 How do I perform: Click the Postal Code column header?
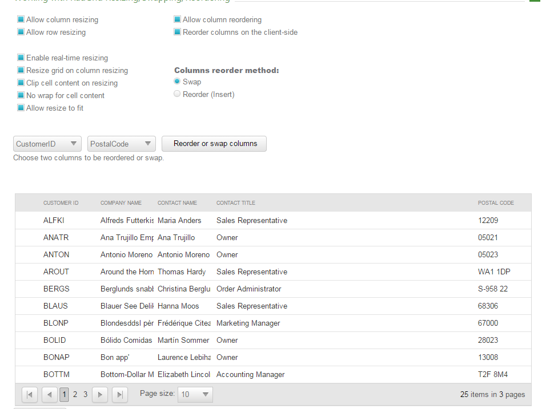click(x=496, y=203)
